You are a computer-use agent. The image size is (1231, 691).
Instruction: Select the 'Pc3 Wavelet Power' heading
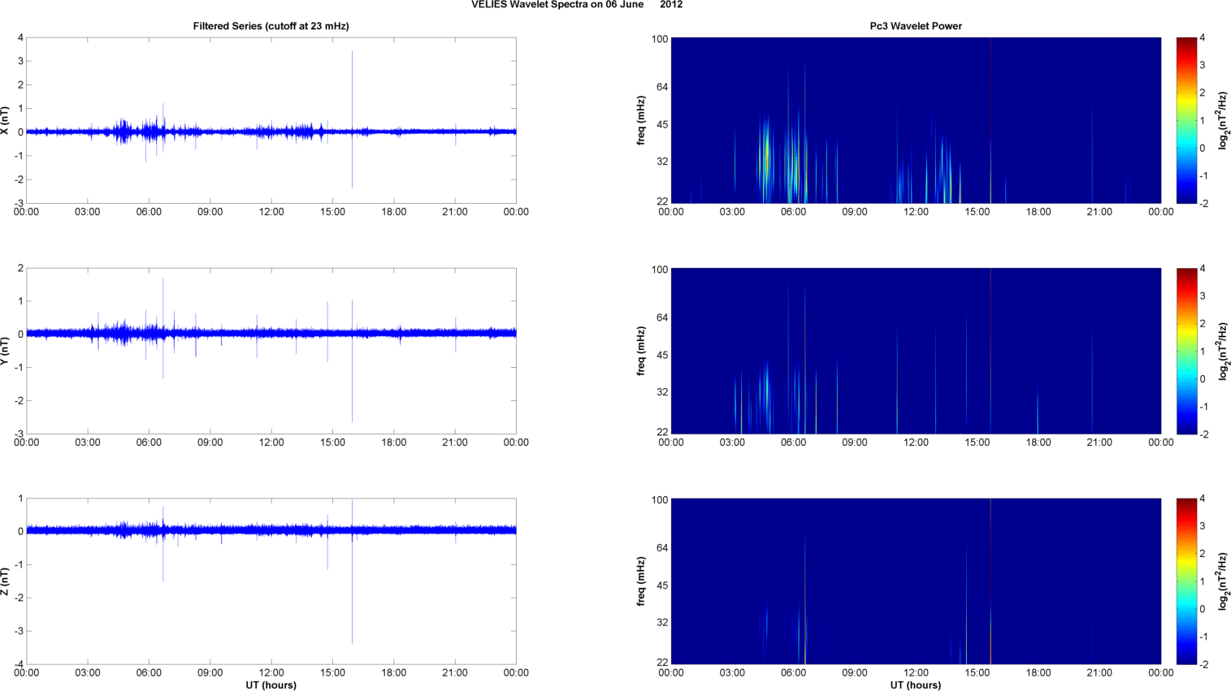(x=916, y=26)
